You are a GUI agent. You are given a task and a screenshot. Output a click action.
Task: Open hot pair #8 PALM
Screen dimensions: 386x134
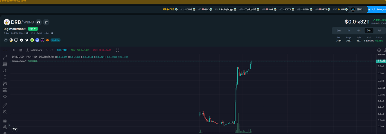tap(305, 9)
